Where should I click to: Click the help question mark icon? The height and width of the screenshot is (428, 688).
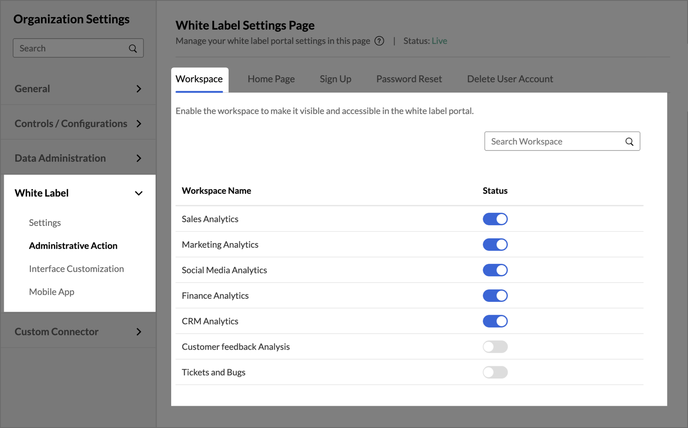pyautogui.click(x=379, y=41)
